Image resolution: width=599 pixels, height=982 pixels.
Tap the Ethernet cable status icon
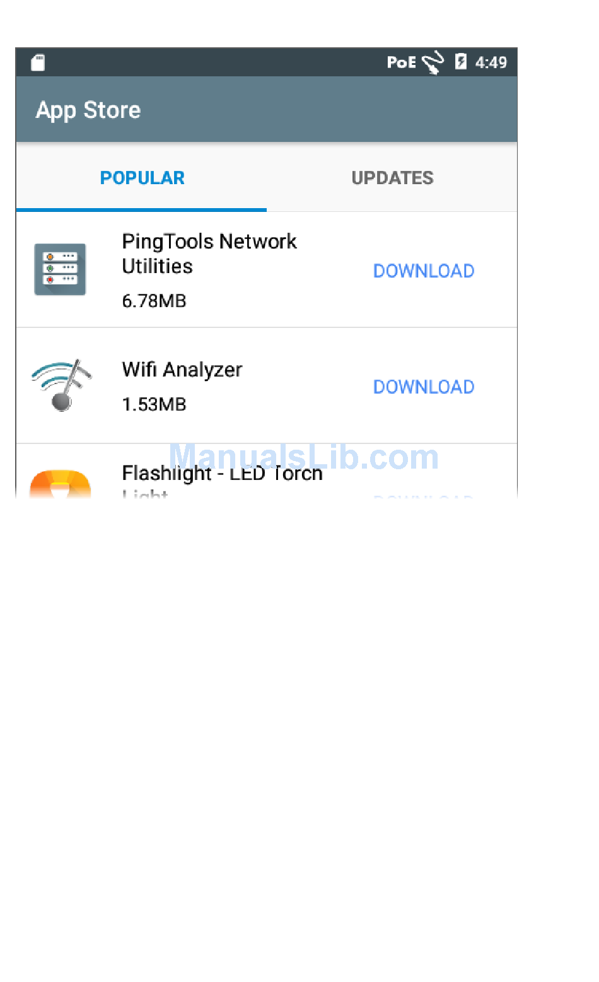tap(433, 62)
